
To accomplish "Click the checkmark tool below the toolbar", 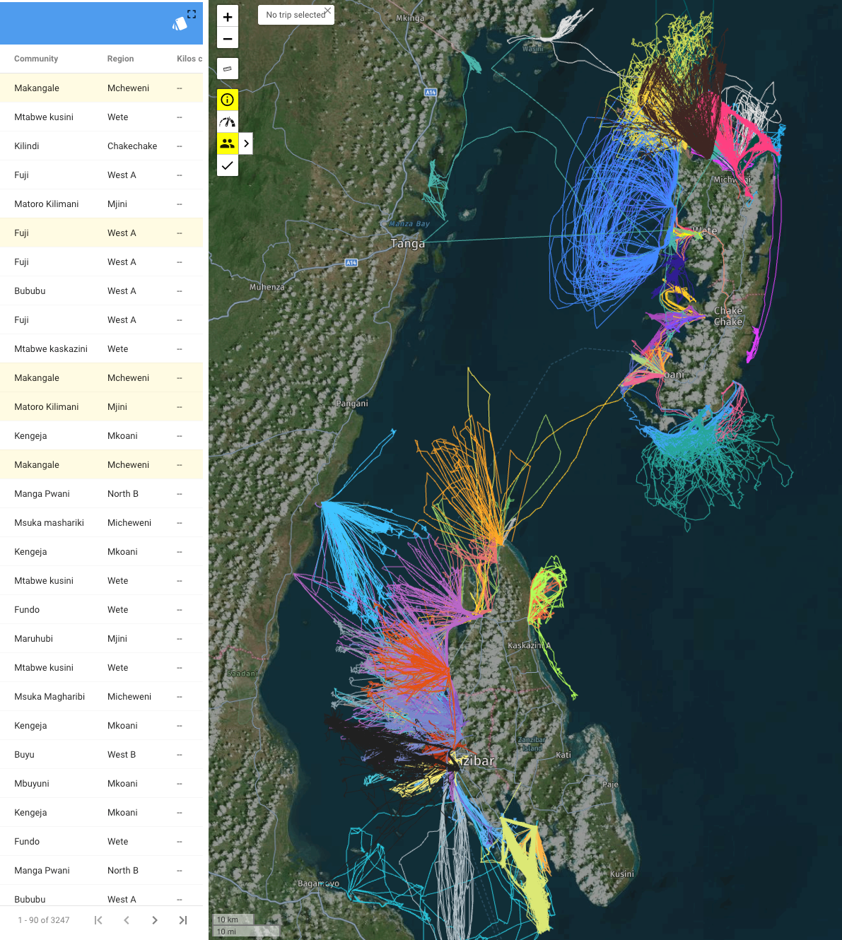I will click(x=227, y=166).
